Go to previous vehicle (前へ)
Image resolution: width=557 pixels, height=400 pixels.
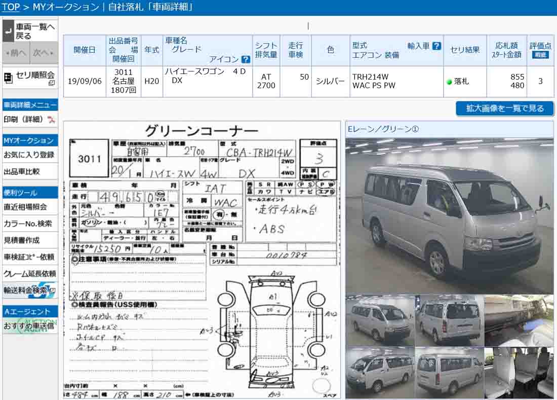16,53
